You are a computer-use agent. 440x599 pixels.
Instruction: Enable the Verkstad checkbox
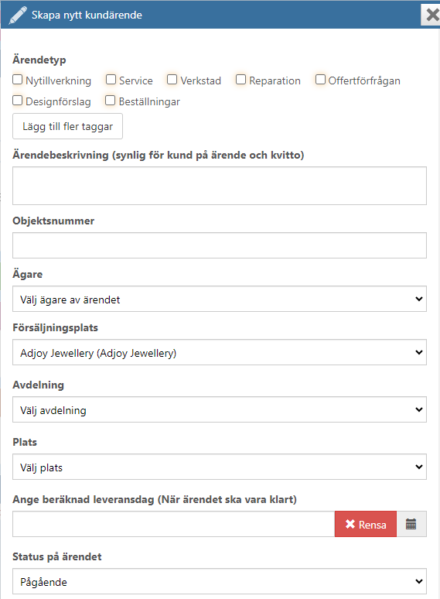[172, 80]
